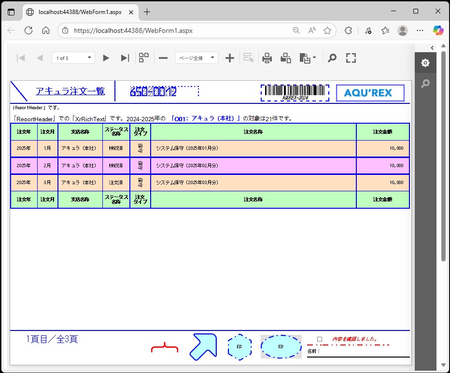Open the export format dropdown
Viewport: 450px width, 373px height.
308,58
